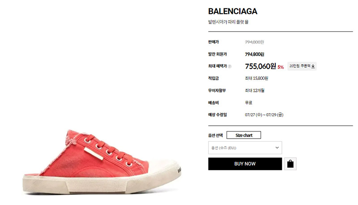Select the product name 발렌시아가 파리 플랫 뮬
358x205 pixels.
click(228, 22)
